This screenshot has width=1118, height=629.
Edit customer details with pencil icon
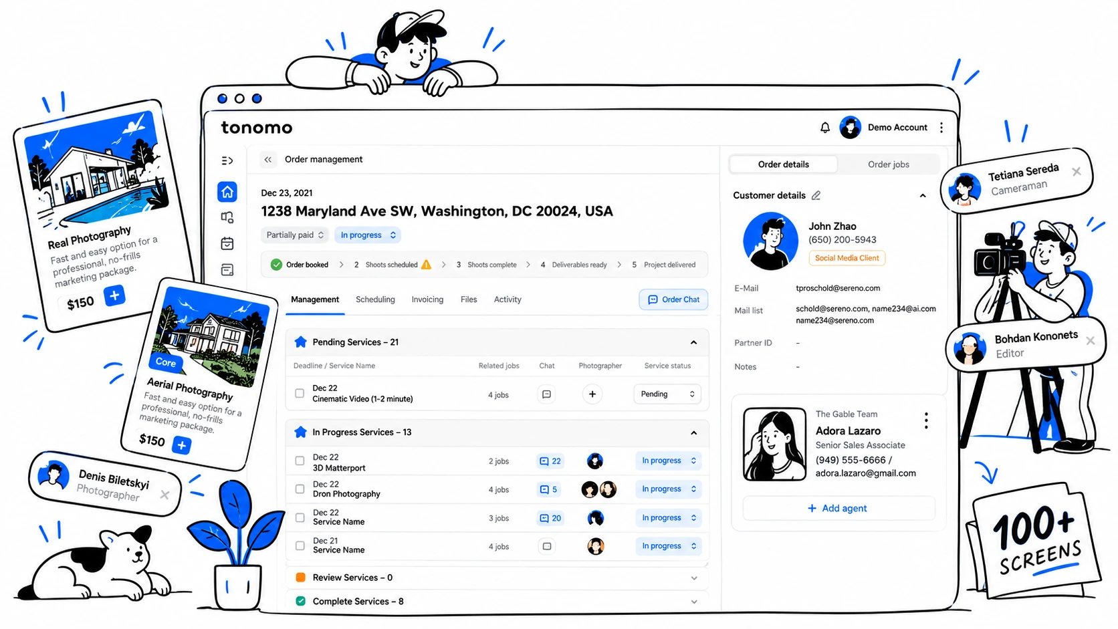tap(816, 195)
